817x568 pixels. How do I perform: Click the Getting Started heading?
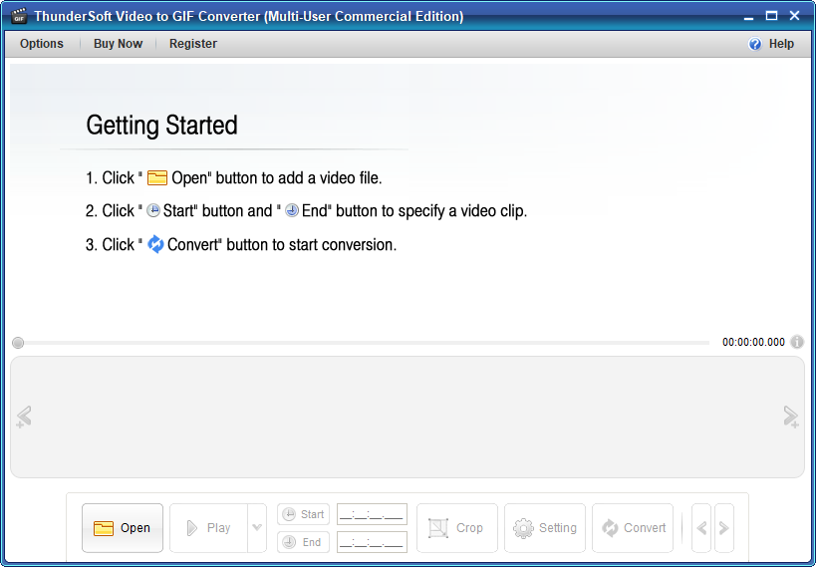point(161,126)
